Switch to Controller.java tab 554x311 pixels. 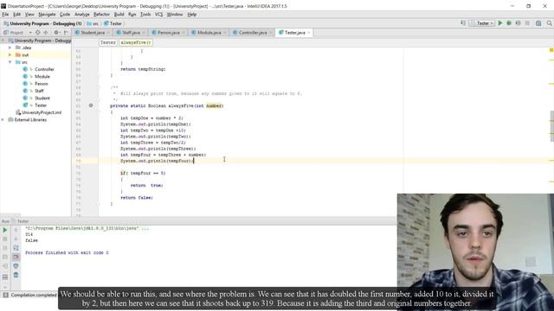252,33
